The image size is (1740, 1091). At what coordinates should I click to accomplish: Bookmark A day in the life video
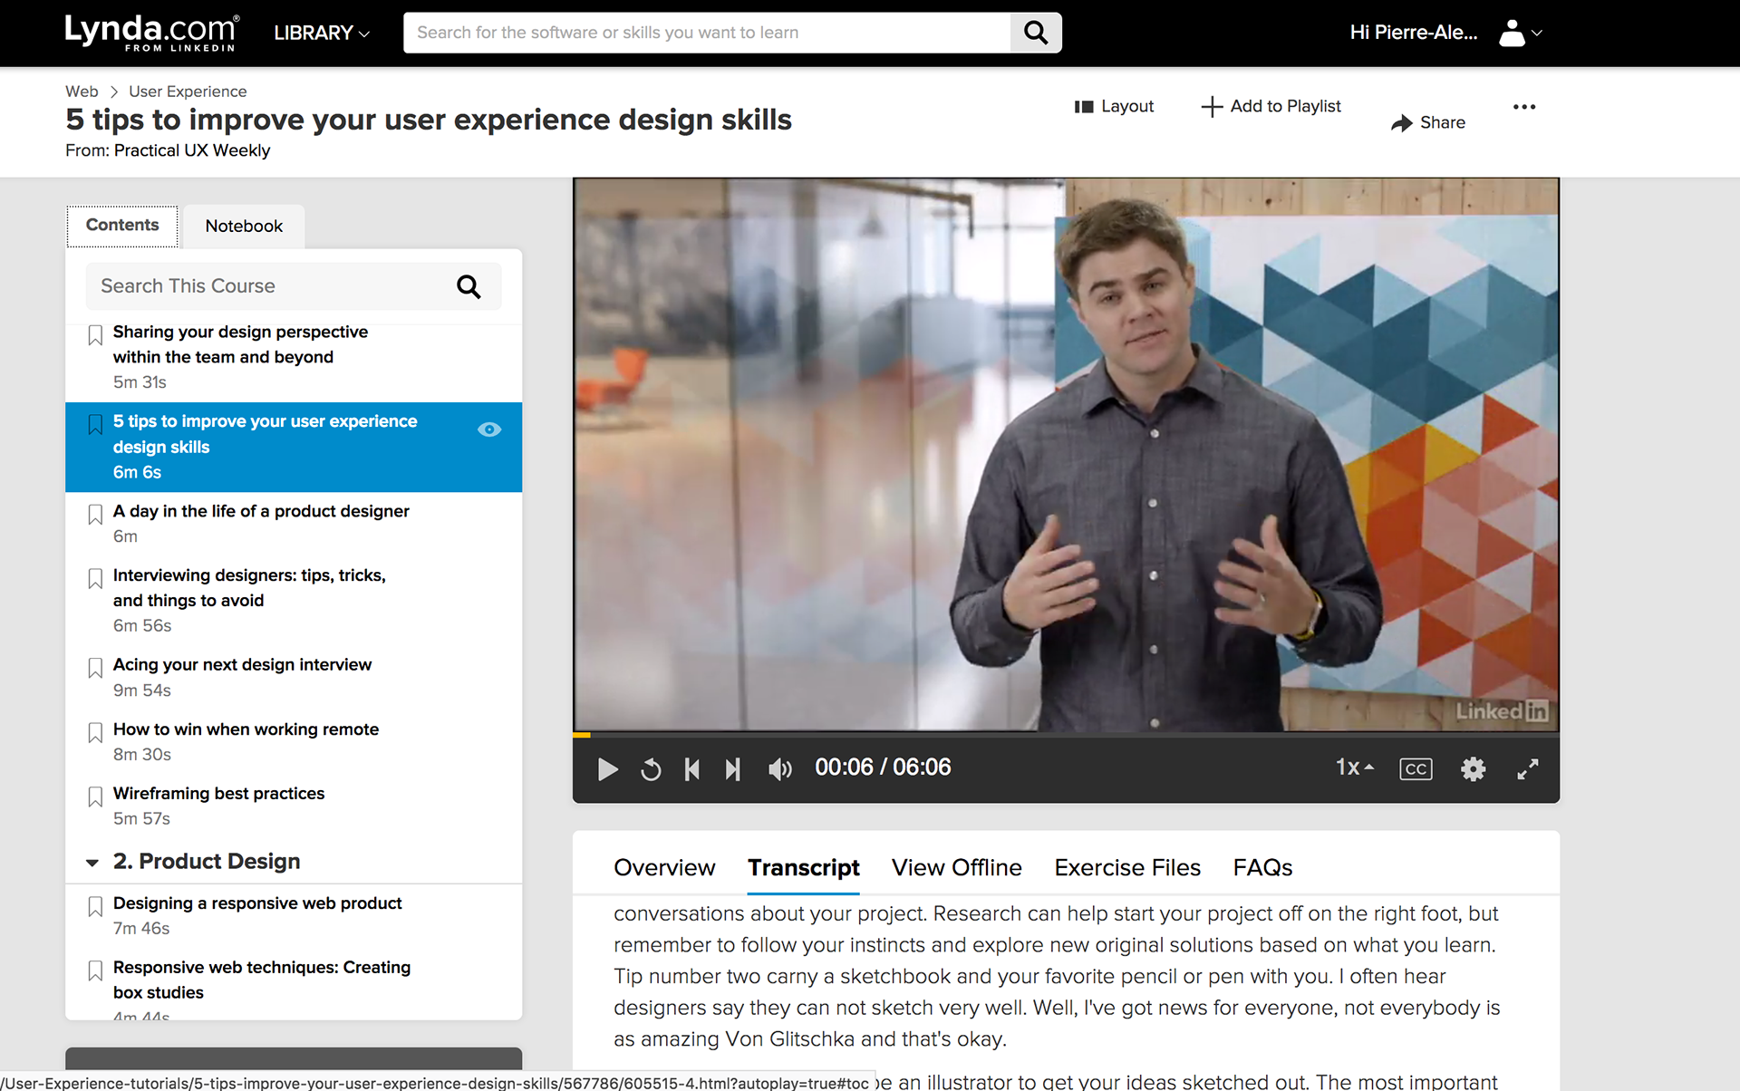point(95,515)
